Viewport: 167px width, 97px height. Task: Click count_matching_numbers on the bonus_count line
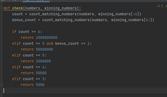click(x=66, y=20)
